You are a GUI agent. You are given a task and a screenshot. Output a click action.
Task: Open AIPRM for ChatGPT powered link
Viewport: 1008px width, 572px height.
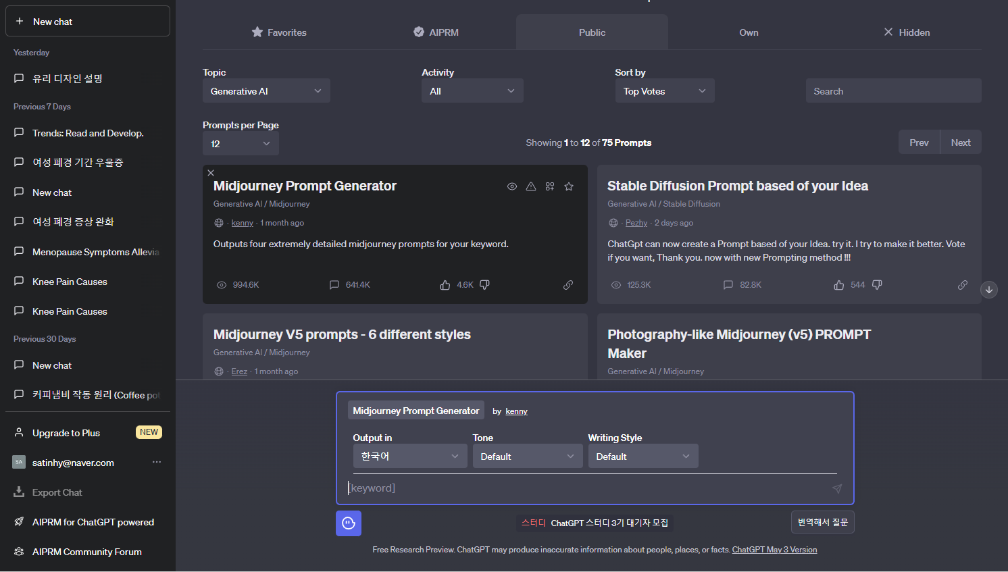88,522
